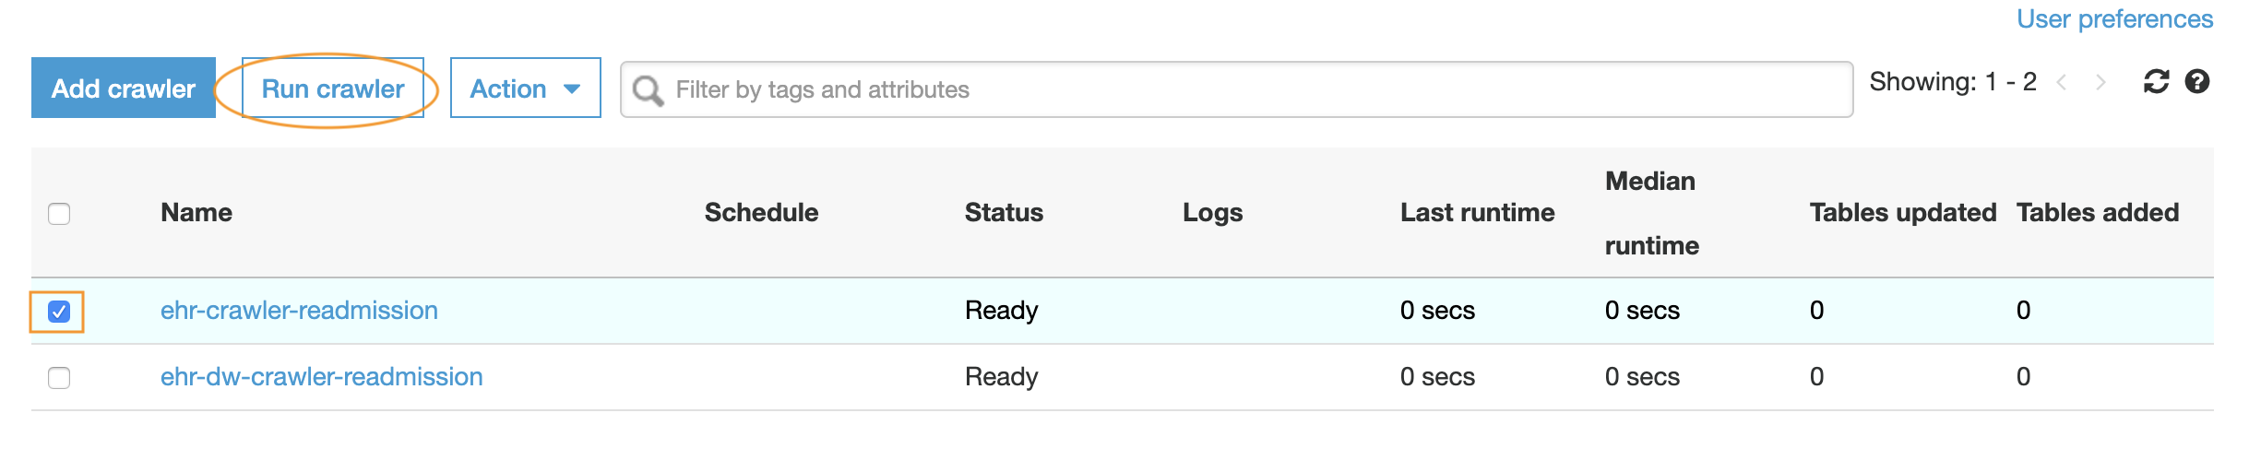Open User preferences link
Screen dimensions: 2249x472
pos(2115,19)
